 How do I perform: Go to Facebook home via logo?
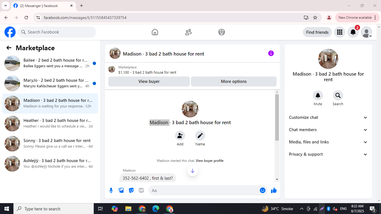pyautogui.click(x=10, y=32)
